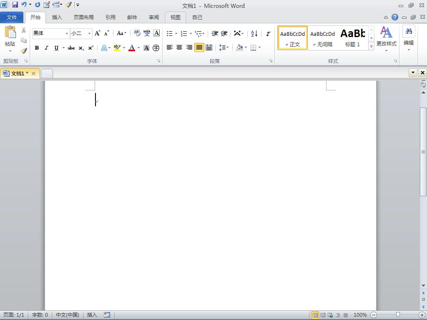Apply the 标题 1 (Heading 1) style
Viewport: 427px width, 320px height.
point(352,38)
